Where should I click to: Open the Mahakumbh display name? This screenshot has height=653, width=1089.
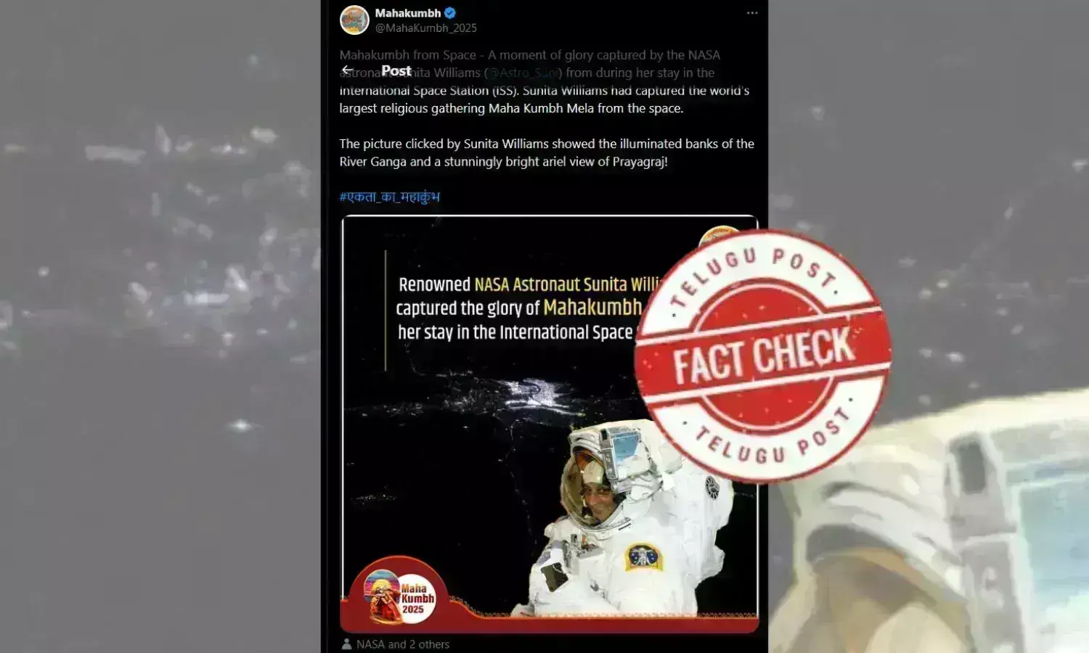point(408,13)
